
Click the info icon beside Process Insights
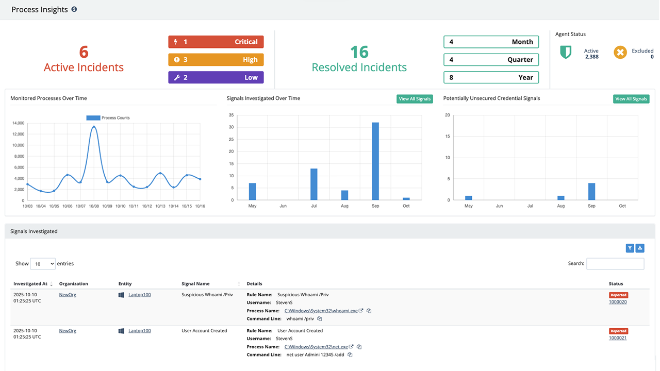pos(74,9)
